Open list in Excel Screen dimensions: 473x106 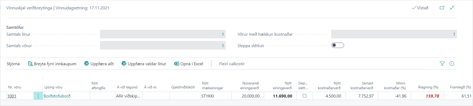click(189, 64)
